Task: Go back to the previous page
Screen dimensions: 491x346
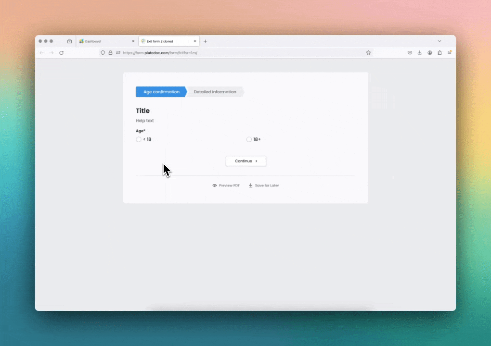Action: pyautogui.click(x=41, y=53)
